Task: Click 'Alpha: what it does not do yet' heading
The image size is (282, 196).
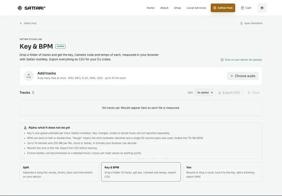Action: point(49,128)
